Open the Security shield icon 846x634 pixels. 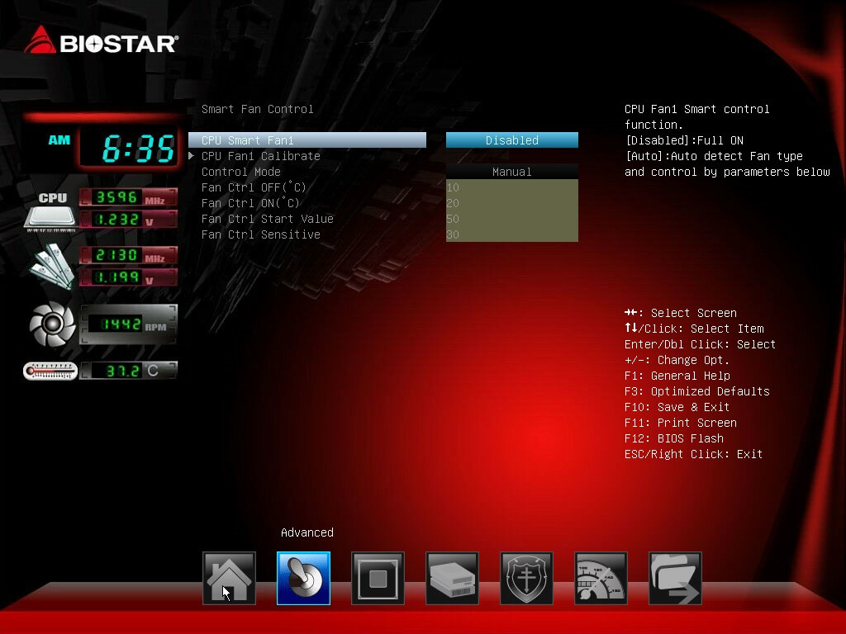(x=526, y=578)
